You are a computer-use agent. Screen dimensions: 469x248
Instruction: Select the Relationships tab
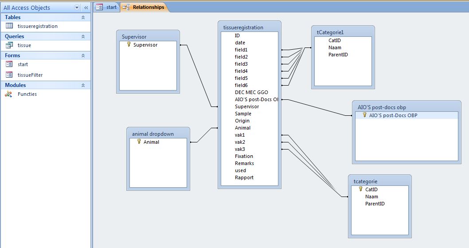(x=144, y=7)
